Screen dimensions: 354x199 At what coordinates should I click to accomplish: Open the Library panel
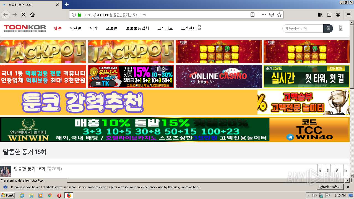point(320,15)
